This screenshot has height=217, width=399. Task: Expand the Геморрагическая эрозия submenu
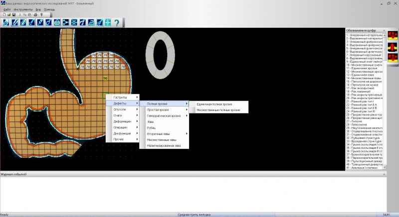[x=164, y=116]
